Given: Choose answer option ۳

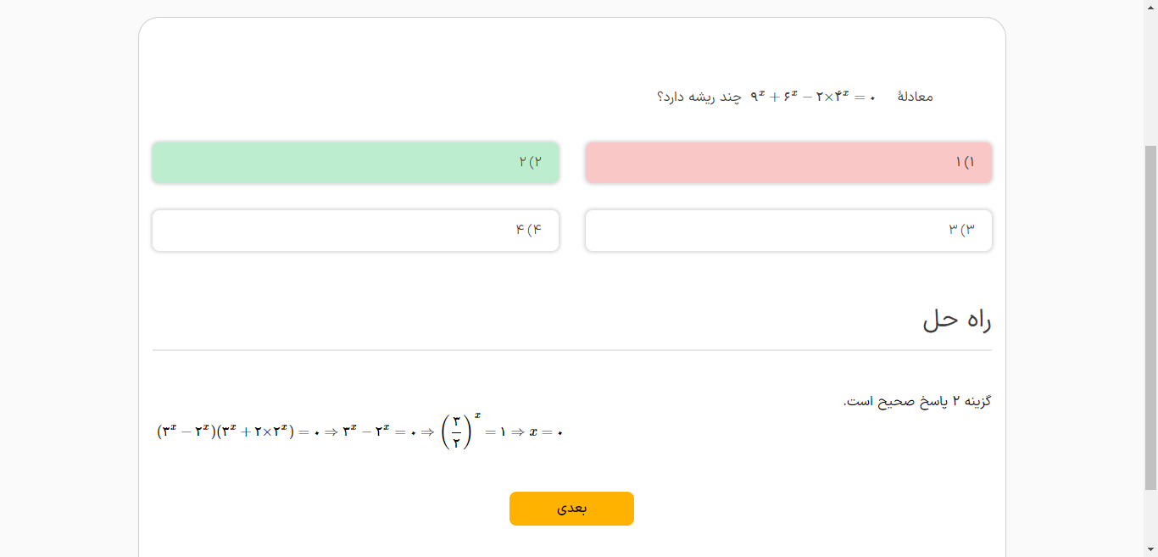Looking at the screenshot, I should click(x=788, y=231).
